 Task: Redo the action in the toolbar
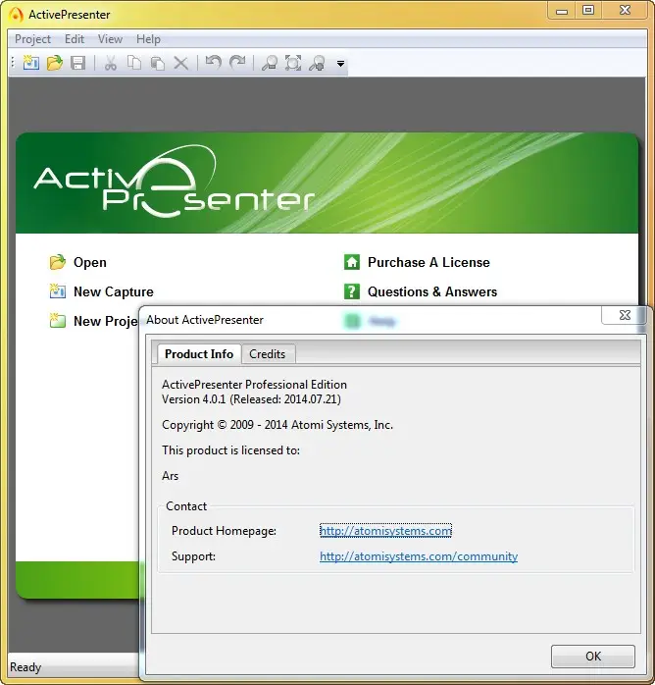tap(237, 63)
